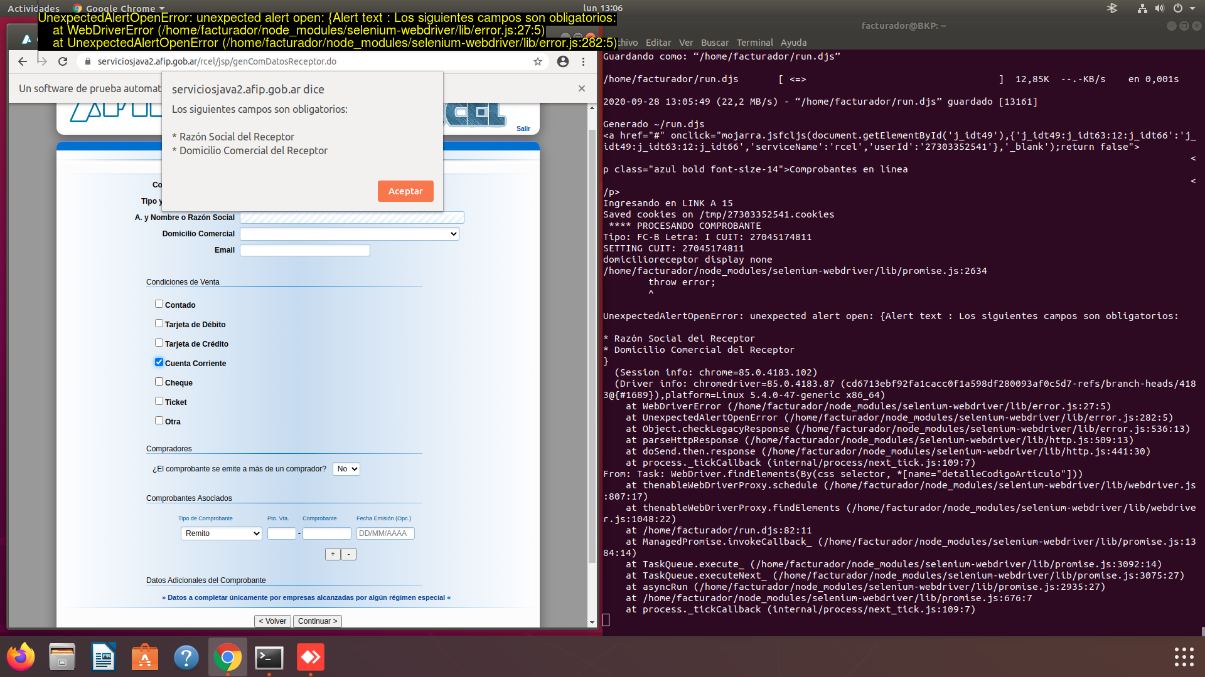
Task: Open the Files manager in the dock
Action: point(62,657)
